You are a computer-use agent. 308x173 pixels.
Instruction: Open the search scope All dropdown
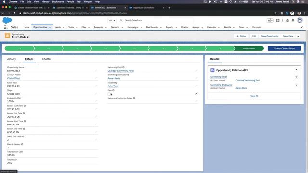tap(112, 20)
